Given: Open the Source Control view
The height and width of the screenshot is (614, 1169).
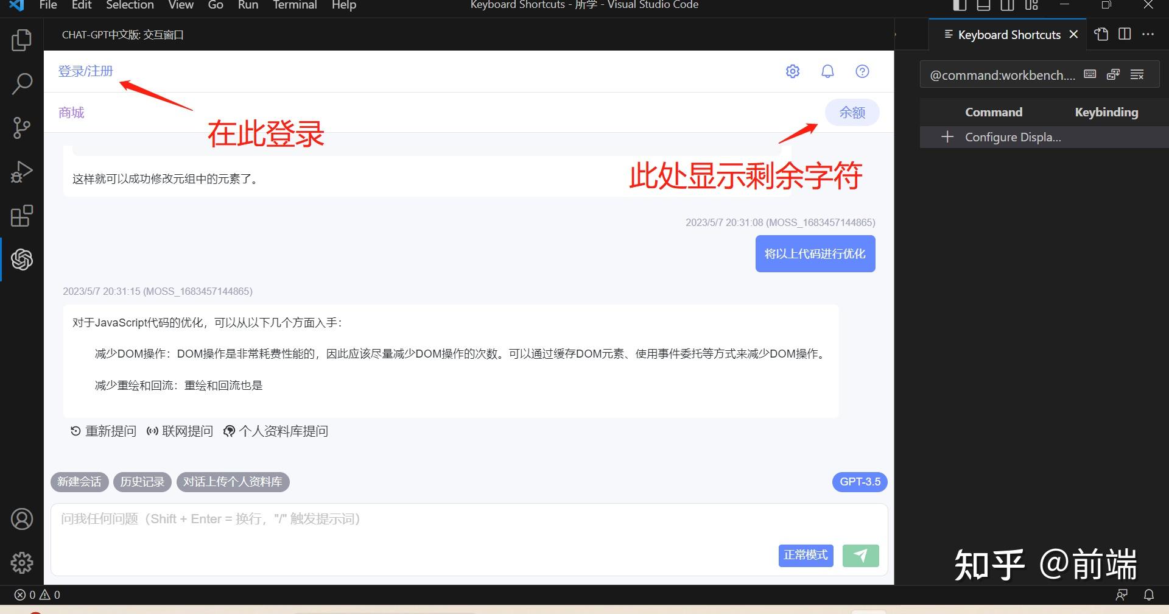Looking at the screenshot, I should pyautogui.click(x=22, y=128).
